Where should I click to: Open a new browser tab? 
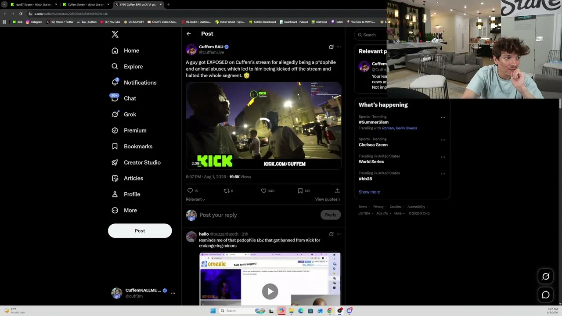168,4
